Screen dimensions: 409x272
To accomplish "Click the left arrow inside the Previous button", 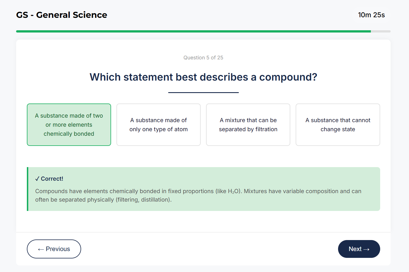I will pyautogui.click(x=40, y=249).
